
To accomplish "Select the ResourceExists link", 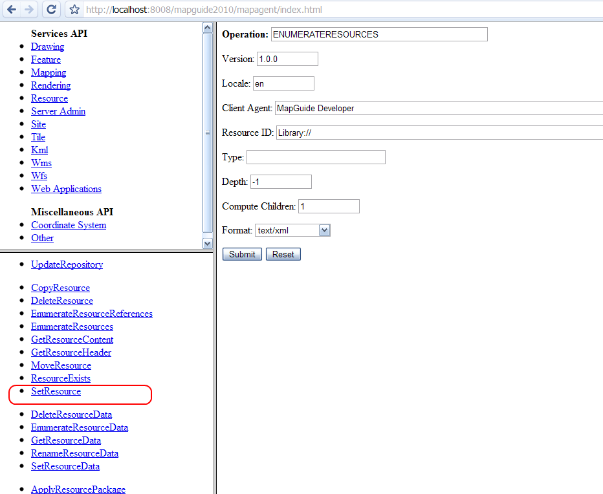I will click(61, 378).
